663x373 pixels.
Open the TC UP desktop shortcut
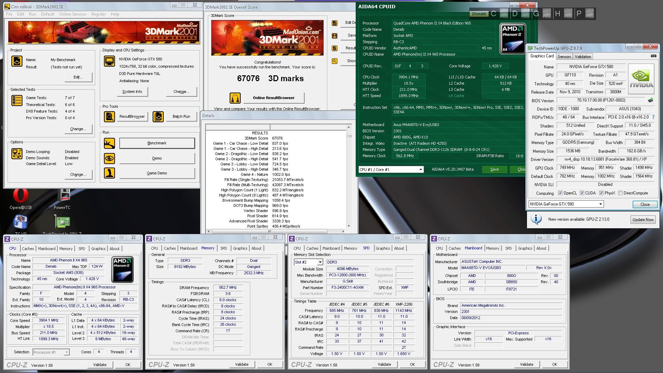[20, 225]
